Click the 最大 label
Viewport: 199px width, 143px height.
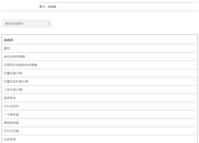42,7
